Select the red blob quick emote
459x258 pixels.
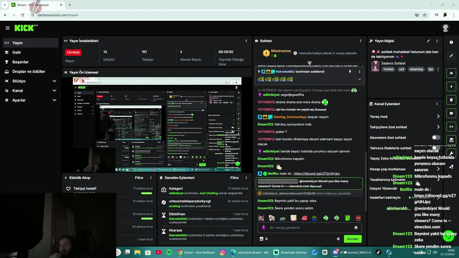click(x=304, y=218)
